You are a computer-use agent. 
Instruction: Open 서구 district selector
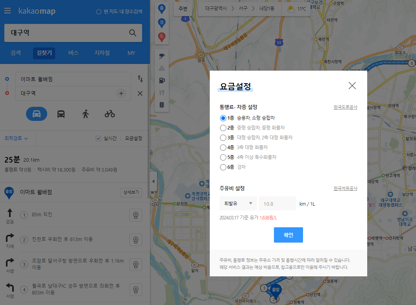[243, 9]
